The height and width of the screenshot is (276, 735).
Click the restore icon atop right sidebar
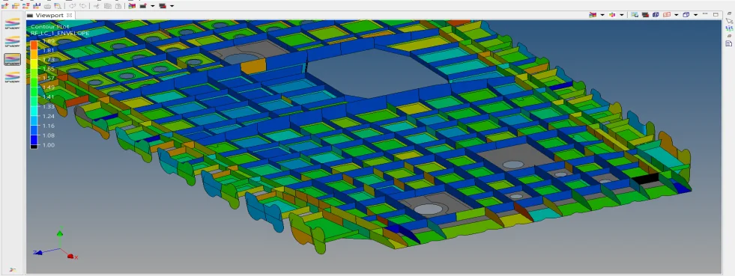[x=729, y=13]
